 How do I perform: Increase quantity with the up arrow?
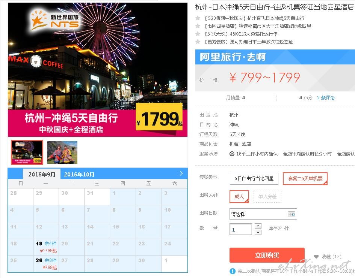coord(258,226)
